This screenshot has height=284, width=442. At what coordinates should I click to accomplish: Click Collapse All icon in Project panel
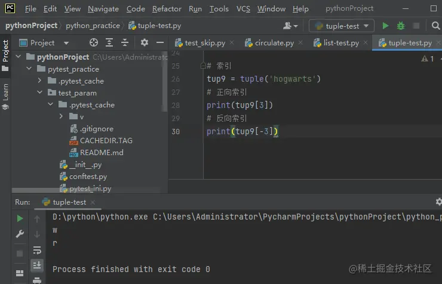click(x=125, y=42)
